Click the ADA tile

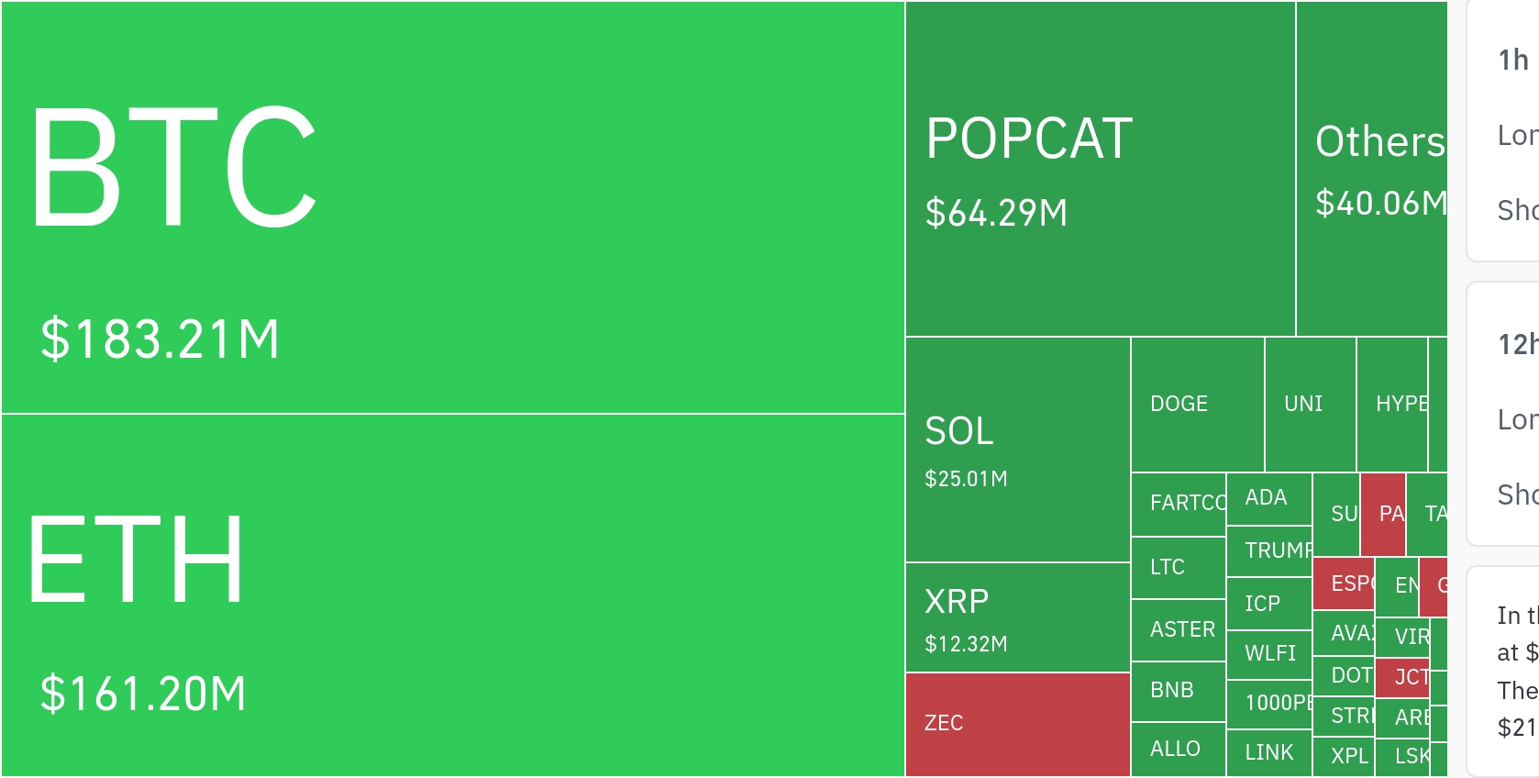(1268, 498)
